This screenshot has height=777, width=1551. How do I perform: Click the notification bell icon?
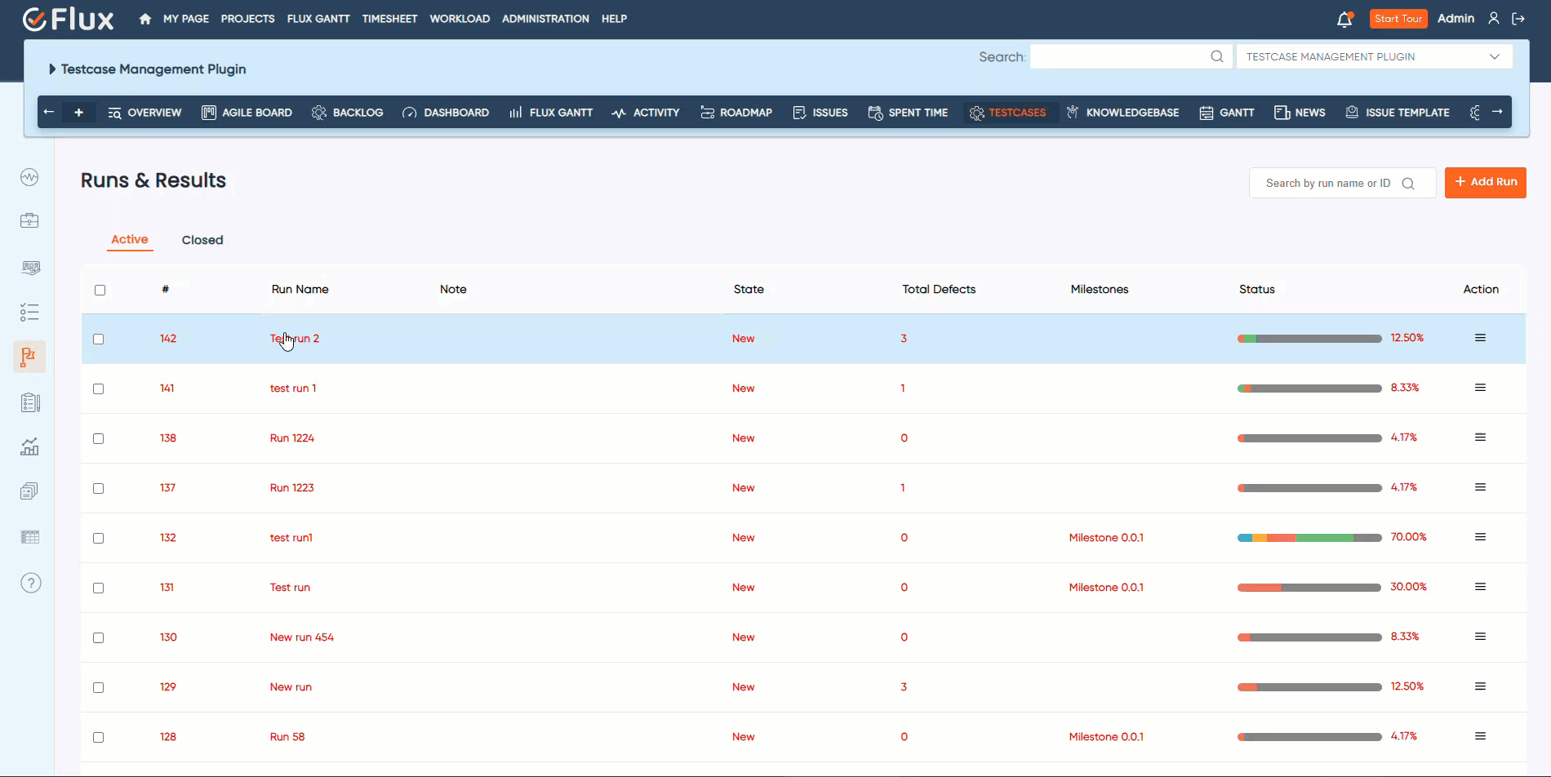click(x=1344, y=19)
